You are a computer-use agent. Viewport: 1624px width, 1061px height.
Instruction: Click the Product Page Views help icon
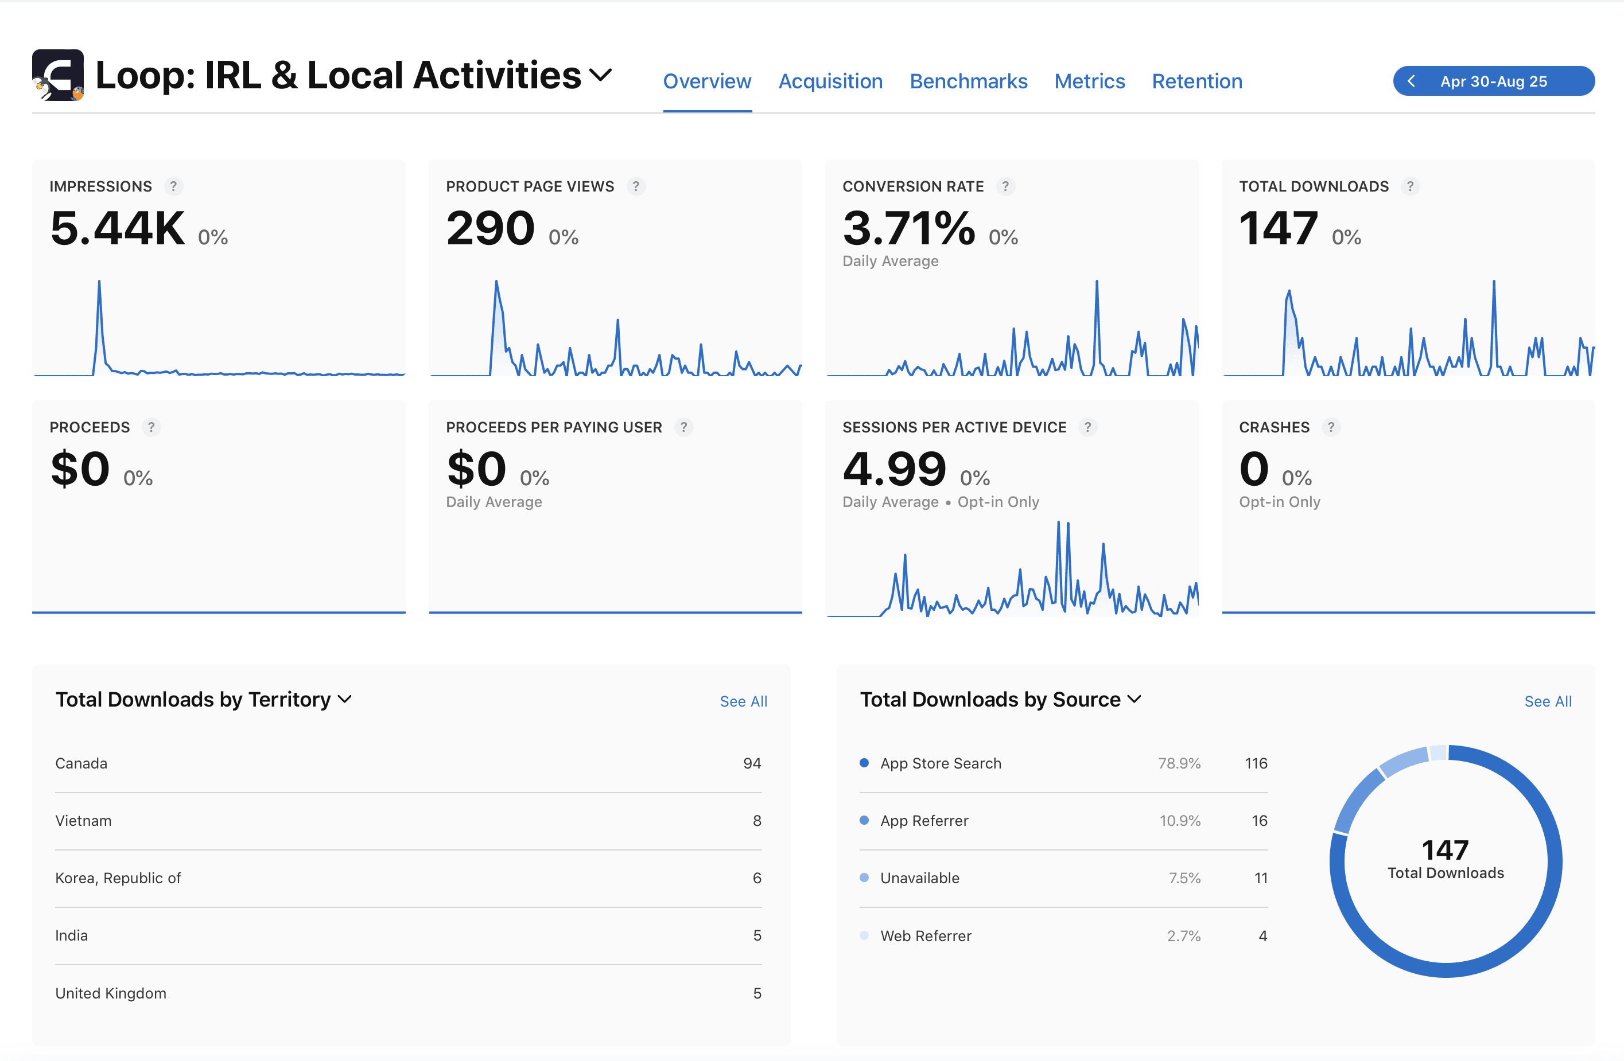click(x=636, y=186)
